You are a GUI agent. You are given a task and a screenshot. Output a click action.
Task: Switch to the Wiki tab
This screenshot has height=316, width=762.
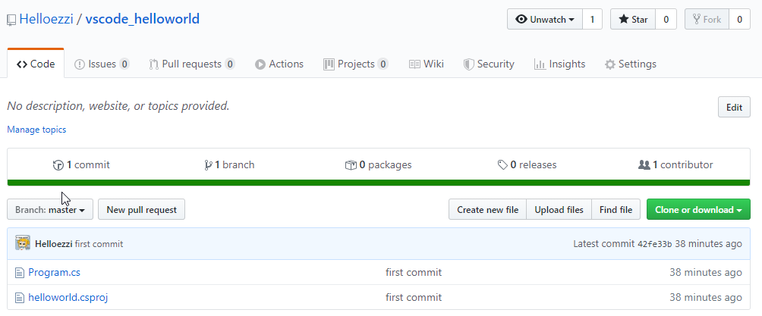(x=427, y=64)
